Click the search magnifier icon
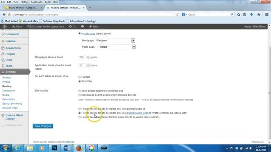The image size is (271, 152). tap(232, 14)
